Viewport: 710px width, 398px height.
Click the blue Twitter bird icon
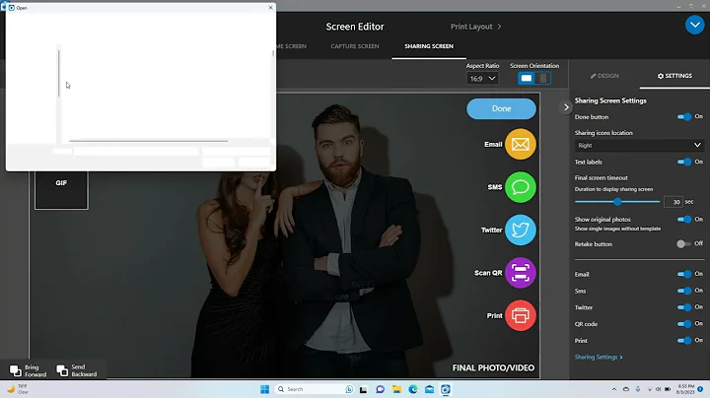coord(521,230)
